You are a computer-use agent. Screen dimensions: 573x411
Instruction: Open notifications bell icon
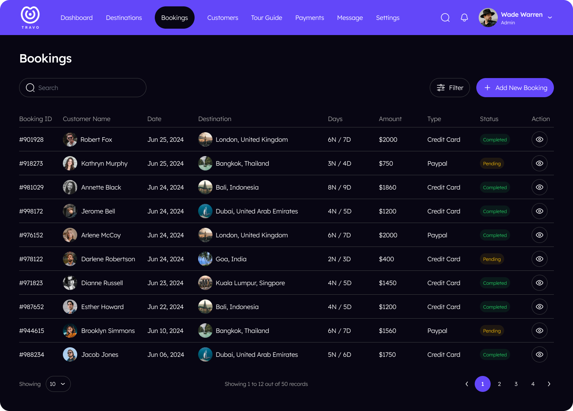click(464, 18)
